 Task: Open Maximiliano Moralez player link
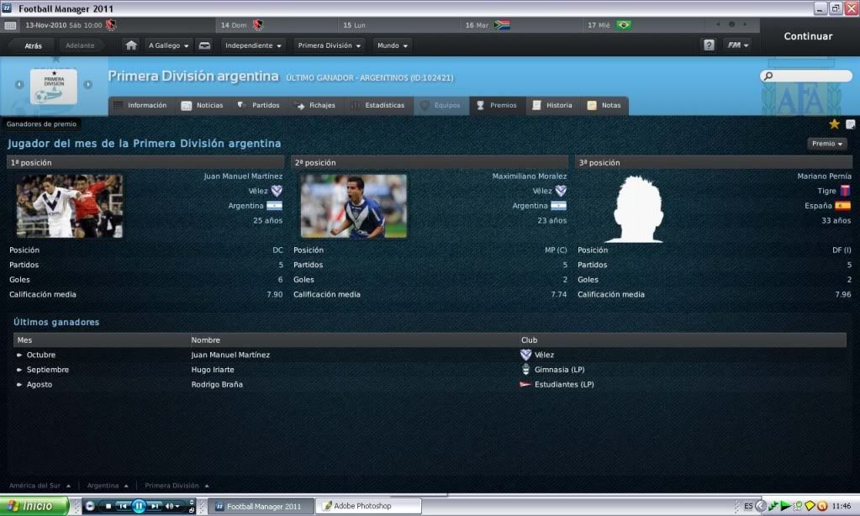click(x=530, y=176)
